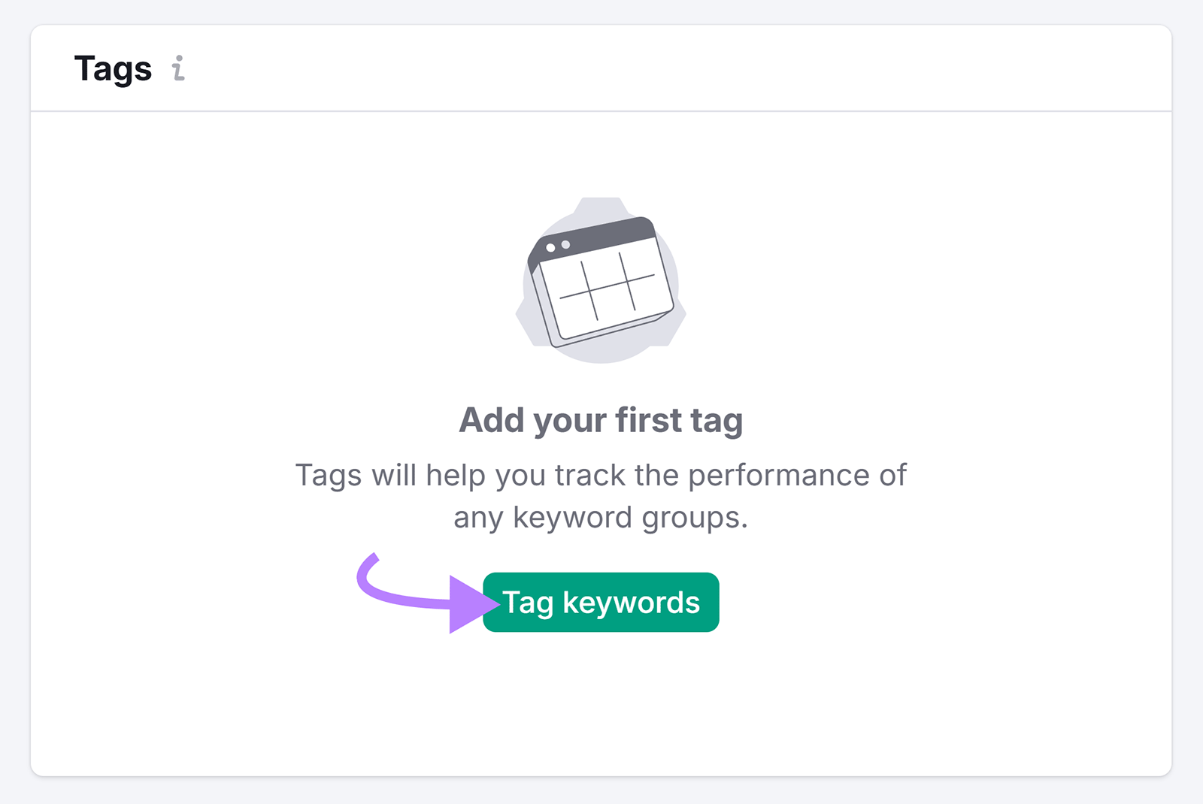This screenshot has width=1203, height=804.
Task: Click the Add your first tag heading
Action: click(x=601, y=420)
